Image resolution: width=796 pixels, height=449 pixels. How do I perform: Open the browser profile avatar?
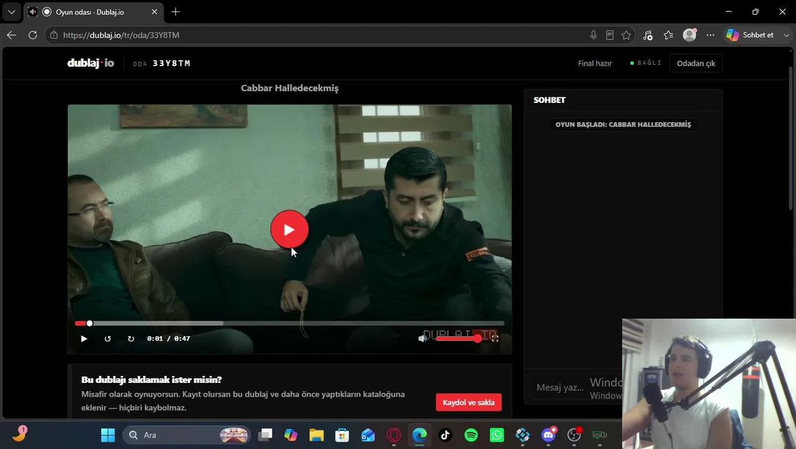(689, 35)
